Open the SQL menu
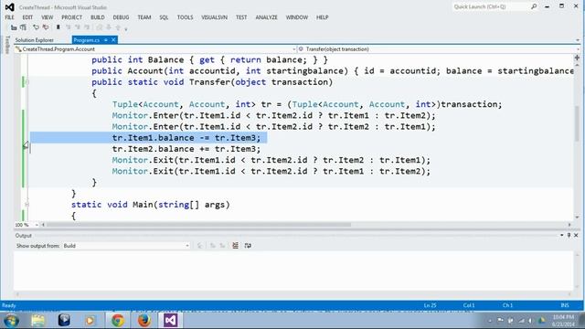 click(x=164, y=17)
